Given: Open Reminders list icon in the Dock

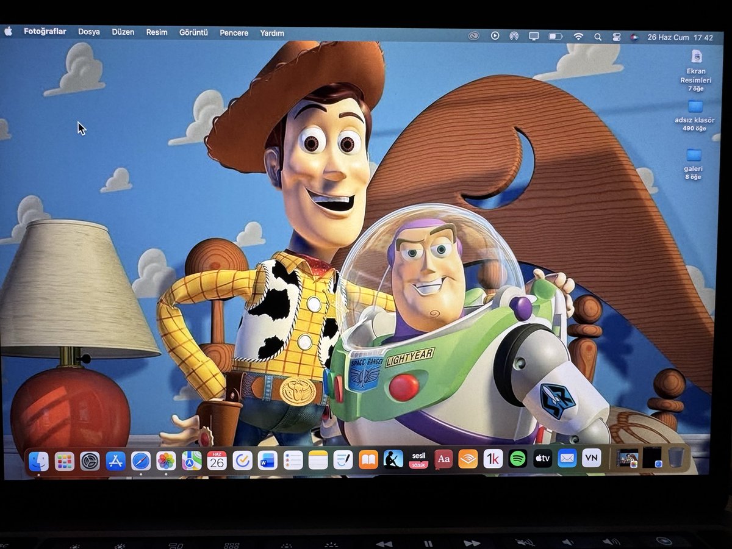Looking at the screenshot, I should (293, 461).
